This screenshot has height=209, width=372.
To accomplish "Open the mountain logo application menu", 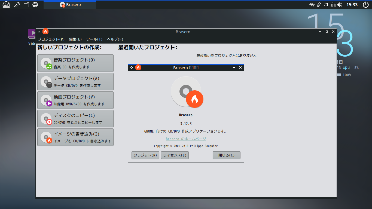I will pos(6,5).
